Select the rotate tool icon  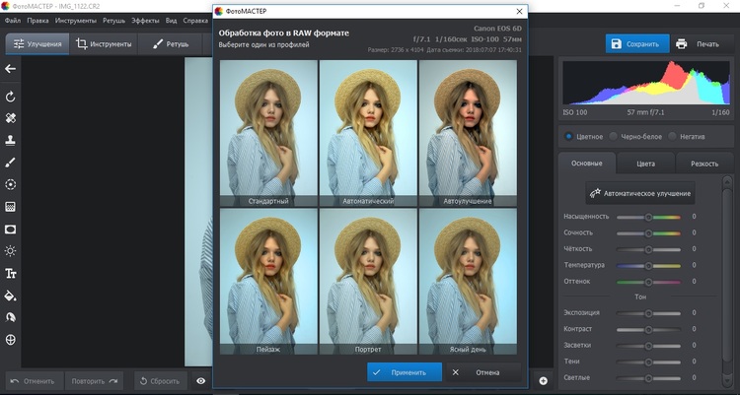(11, 97)
